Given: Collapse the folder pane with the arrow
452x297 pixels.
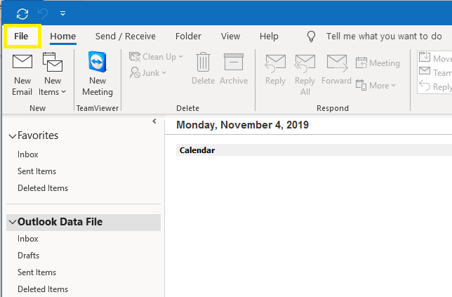Looking at the screenshot, I should pyautogui.click(x=154, y=121).
